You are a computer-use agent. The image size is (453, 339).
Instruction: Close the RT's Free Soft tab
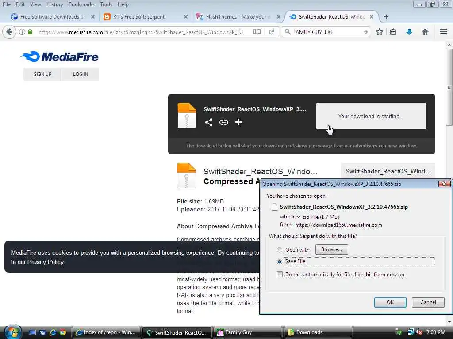click(186, 17)
